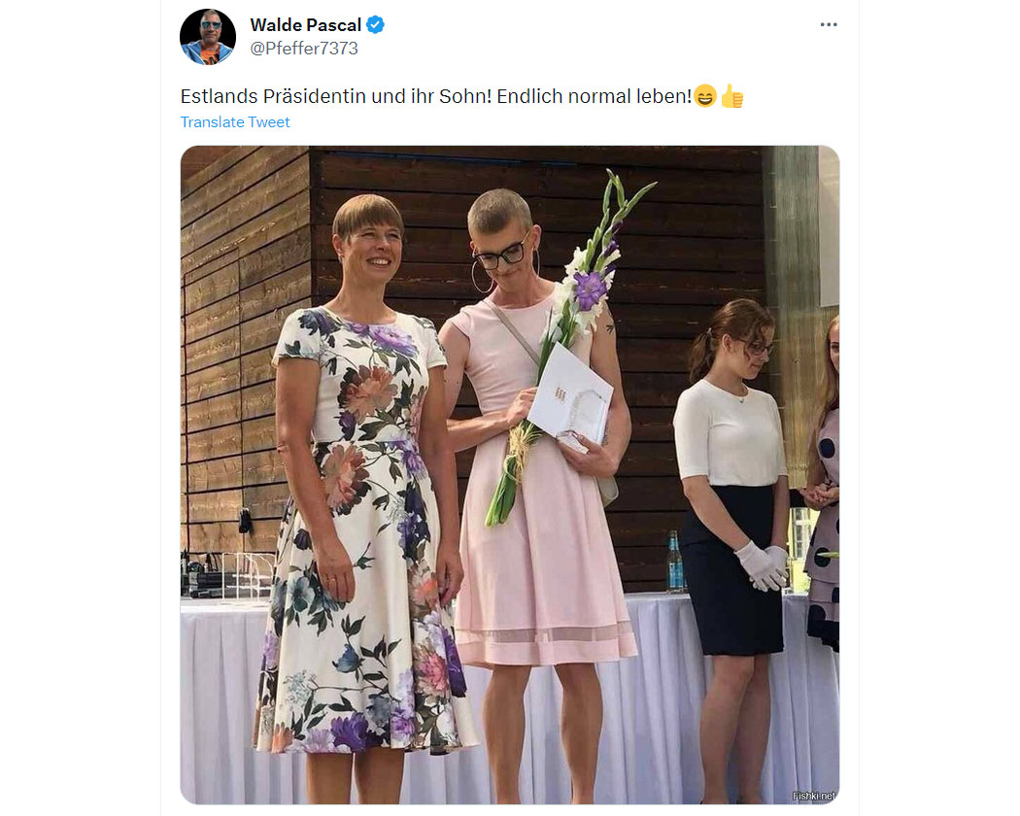Click the Walde Pascal display name
Viewport: 1020px width, 816px height.
coord(305,24)
